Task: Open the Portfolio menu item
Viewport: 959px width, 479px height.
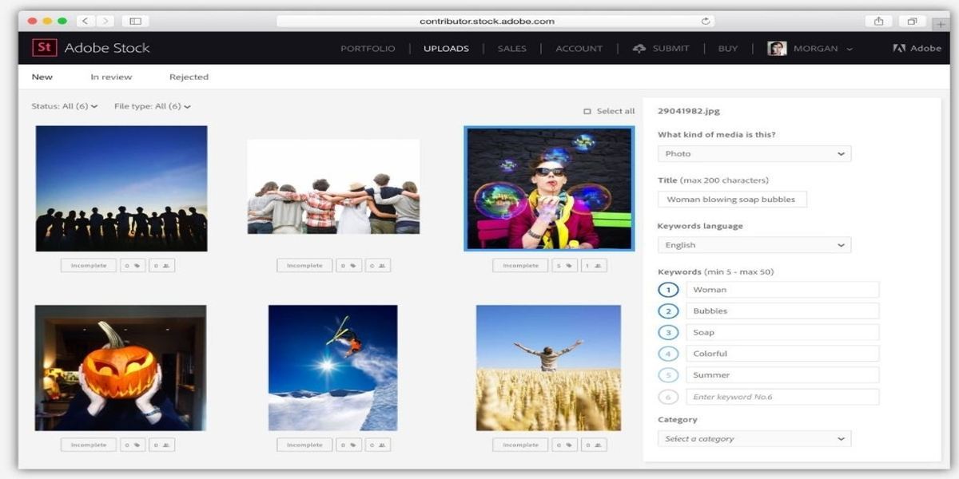Action: (x=368, y=49)
